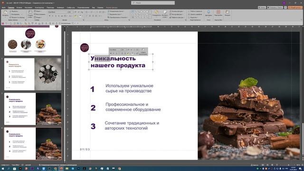Click the font color swatch in ribbon
The image size is (304, 171).
80,16
